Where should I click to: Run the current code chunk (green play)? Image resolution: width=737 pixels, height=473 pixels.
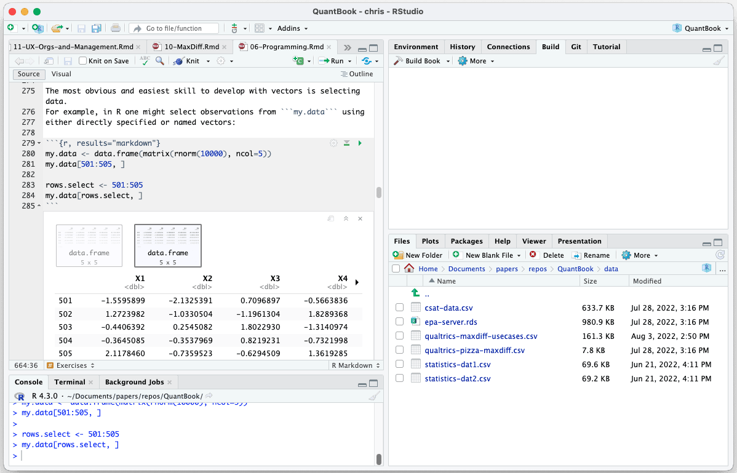click(360, 143)
